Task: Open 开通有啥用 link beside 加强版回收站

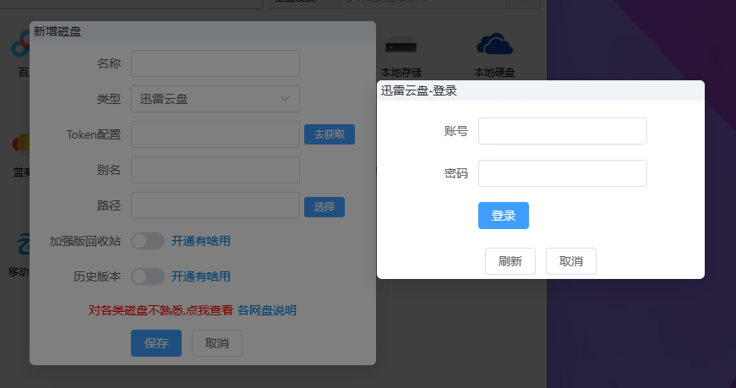Action: 200,241
